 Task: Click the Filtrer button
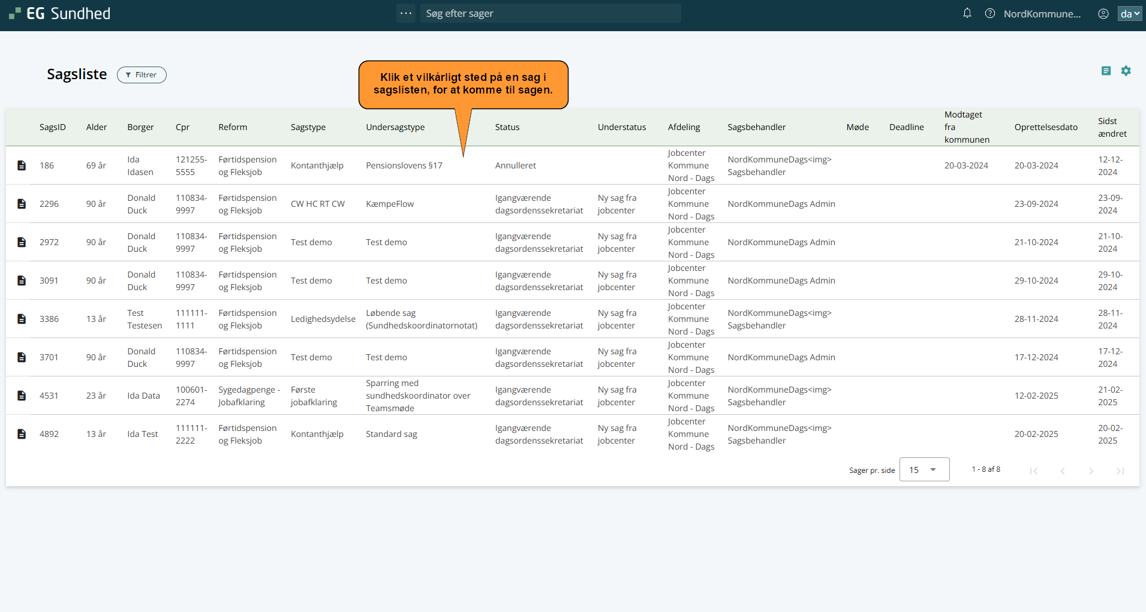pos(142,75)
